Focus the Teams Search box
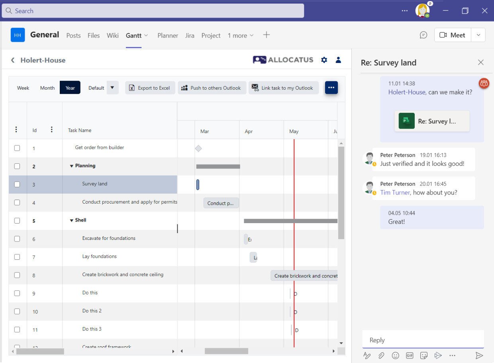 click(x=153, y=11)
